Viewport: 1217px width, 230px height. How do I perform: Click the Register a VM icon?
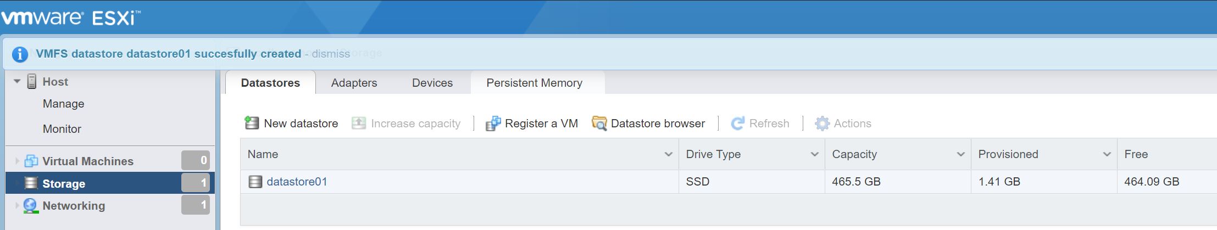click(493, 123)
